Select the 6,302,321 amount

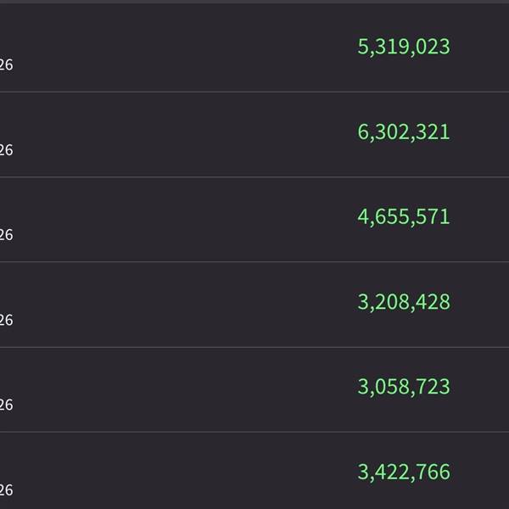pyautogui.click(x=404, y=132)
